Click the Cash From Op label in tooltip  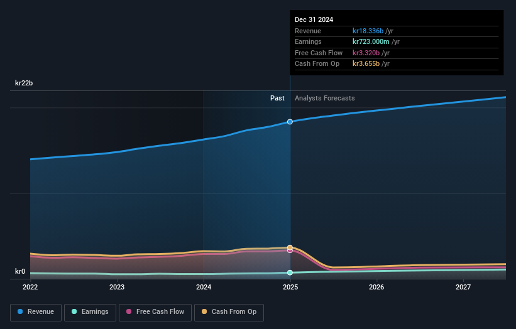(317, 64)
